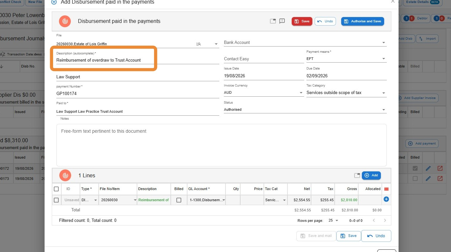Viewport: 451px width, 252px height.
Task: Open the file search icon in File field
Action: (x=198, y=44)
